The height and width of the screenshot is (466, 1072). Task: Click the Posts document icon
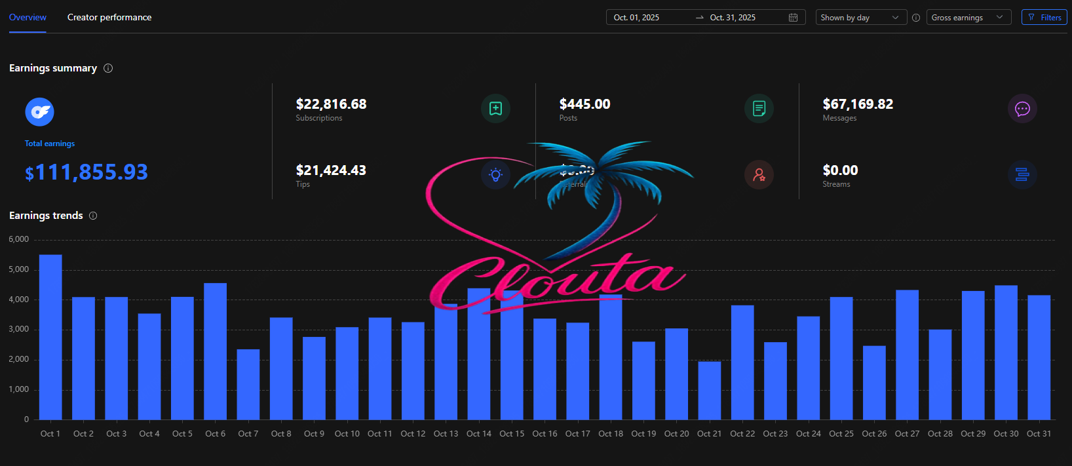coord(759,109)
